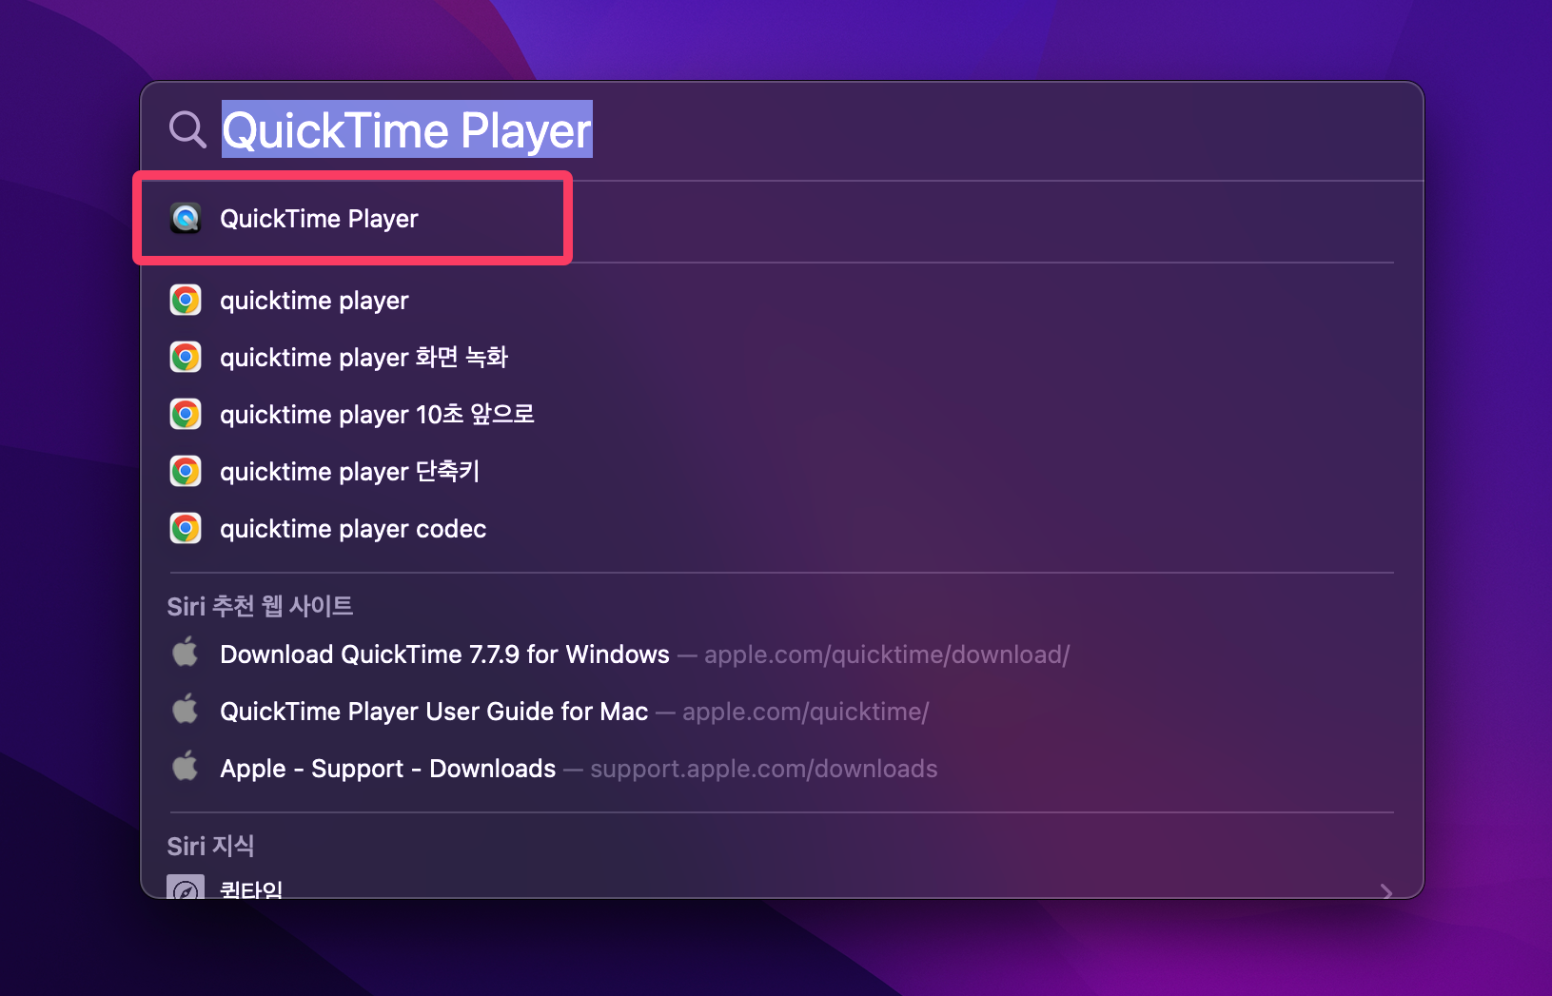Select the QuickTime Player application result text
Image resolution: width=1552 pixels, height=996 pixels.
pos(319,219)
